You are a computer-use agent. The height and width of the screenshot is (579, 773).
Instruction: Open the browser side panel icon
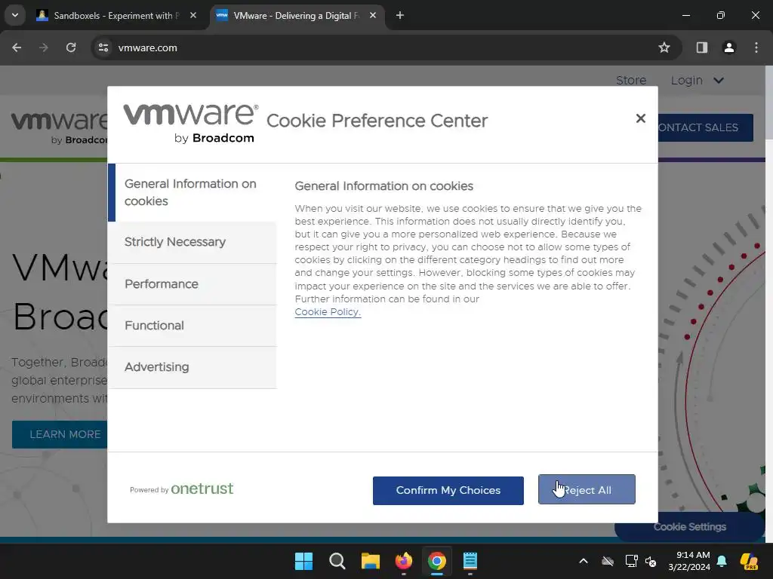[702, 47]
